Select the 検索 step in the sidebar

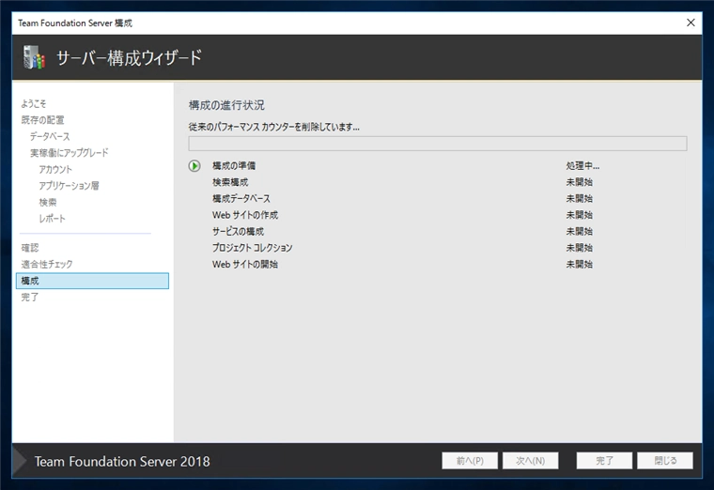(x=47, y=202)
